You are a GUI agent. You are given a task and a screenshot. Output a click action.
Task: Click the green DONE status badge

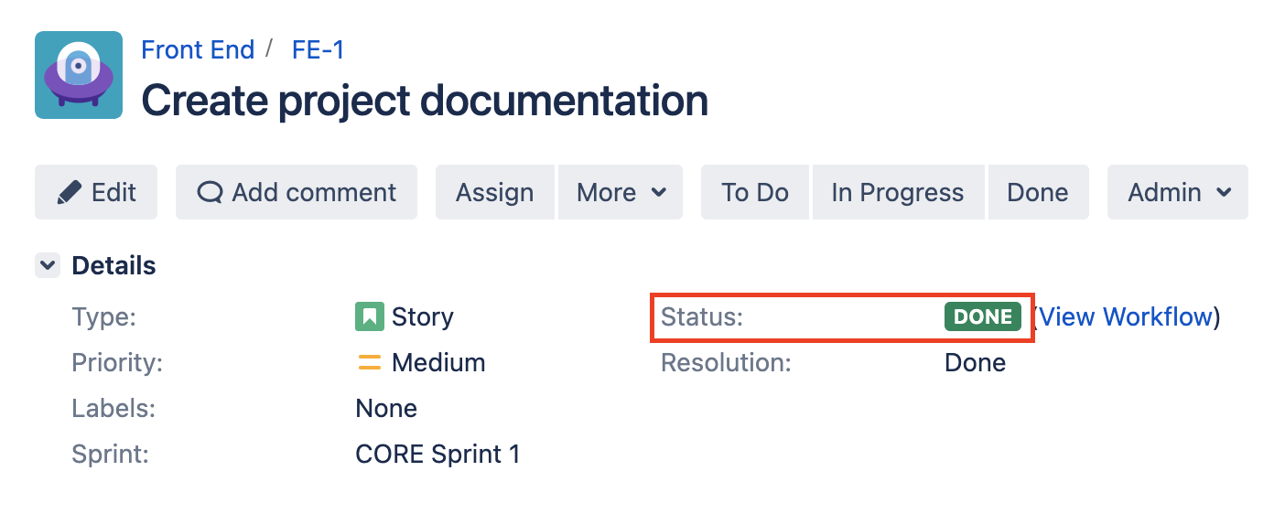pyautogui.click(x=983, y=317)
